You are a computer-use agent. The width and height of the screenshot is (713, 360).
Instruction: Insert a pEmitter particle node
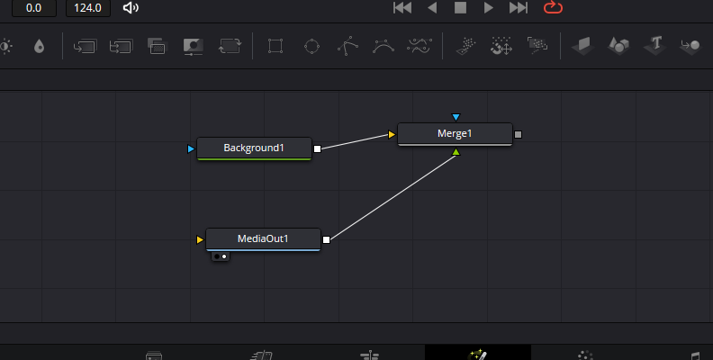pos(465,45)
